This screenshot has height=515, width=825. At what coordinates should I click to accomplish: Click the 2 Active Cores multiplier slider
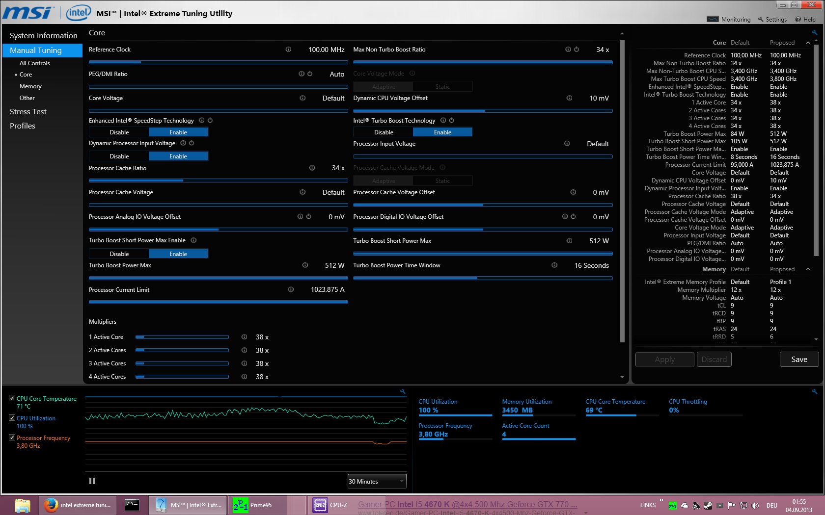click(x=182, y=350)
